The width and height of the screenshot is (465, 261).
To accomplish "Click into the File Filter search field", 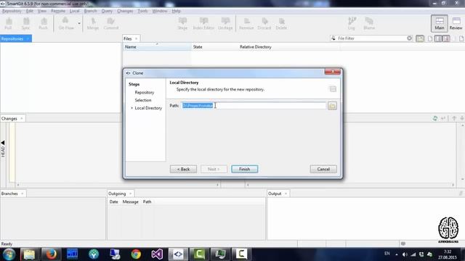I will pyautogui.click(x=372, y=38).
